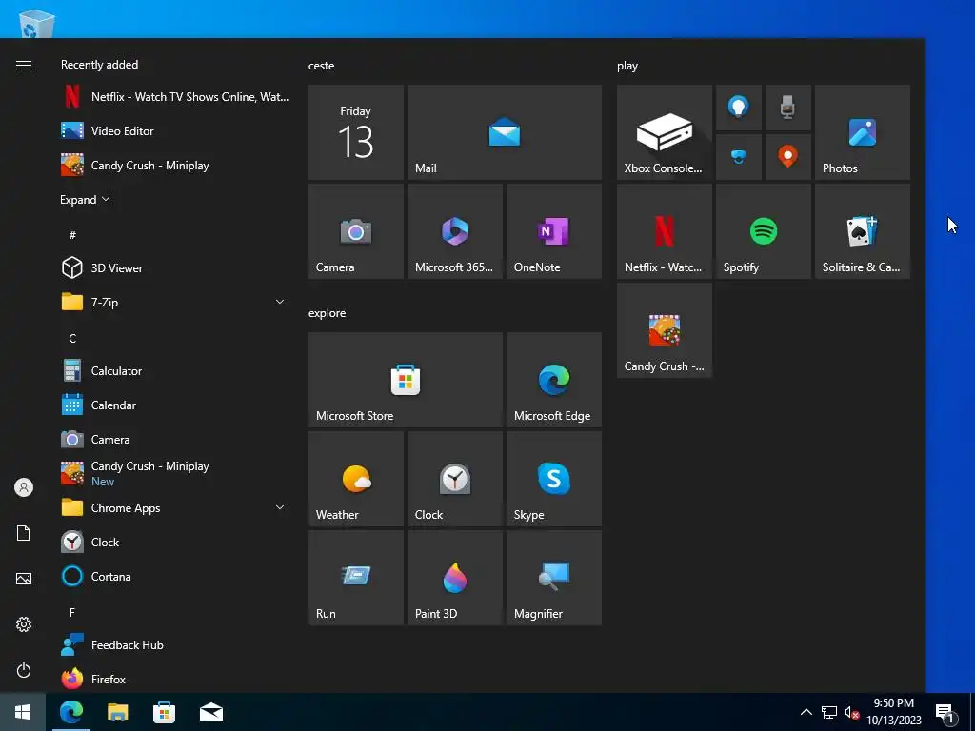975x731 pixels.
Task: Launch the Solitaire & Casual Games tile
Action: [863, 231]
